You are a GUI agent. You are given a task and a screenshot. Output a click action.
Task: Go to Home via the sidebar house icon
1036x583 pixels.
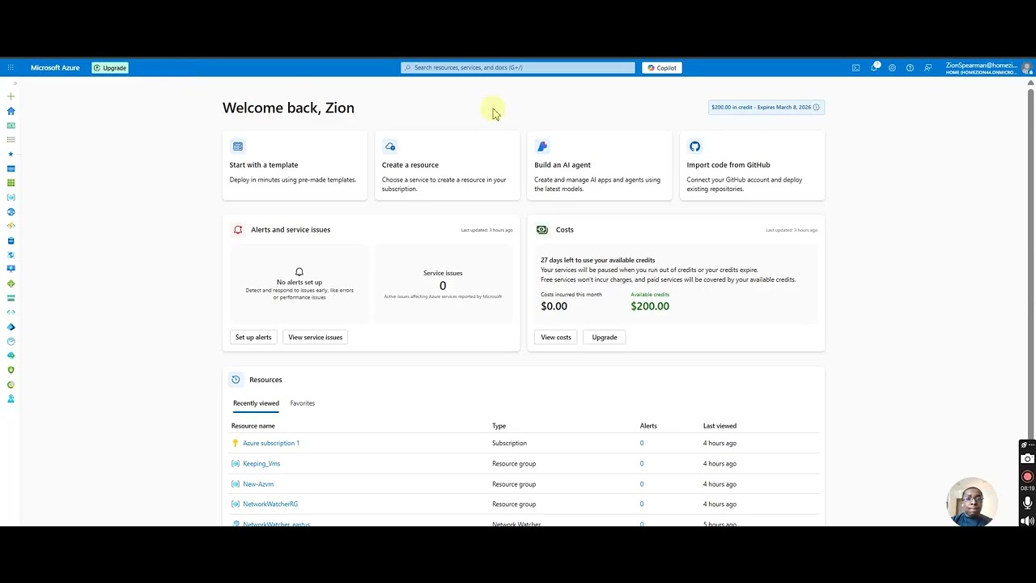tap(11, 111)
